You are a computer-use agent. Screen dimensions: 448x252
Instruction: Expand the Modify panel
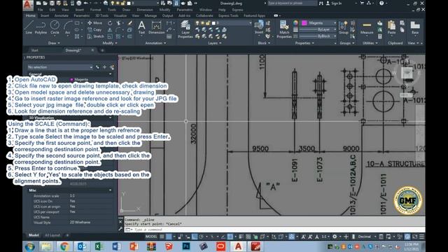coord(110,43)
